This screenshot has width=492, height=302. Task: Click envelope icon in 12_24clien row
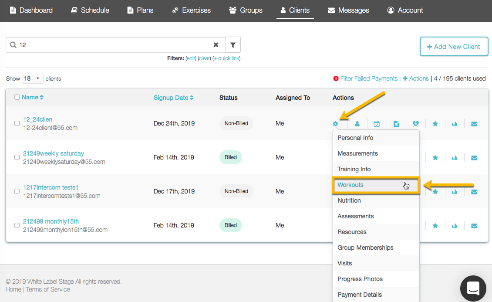coord(474,124)
